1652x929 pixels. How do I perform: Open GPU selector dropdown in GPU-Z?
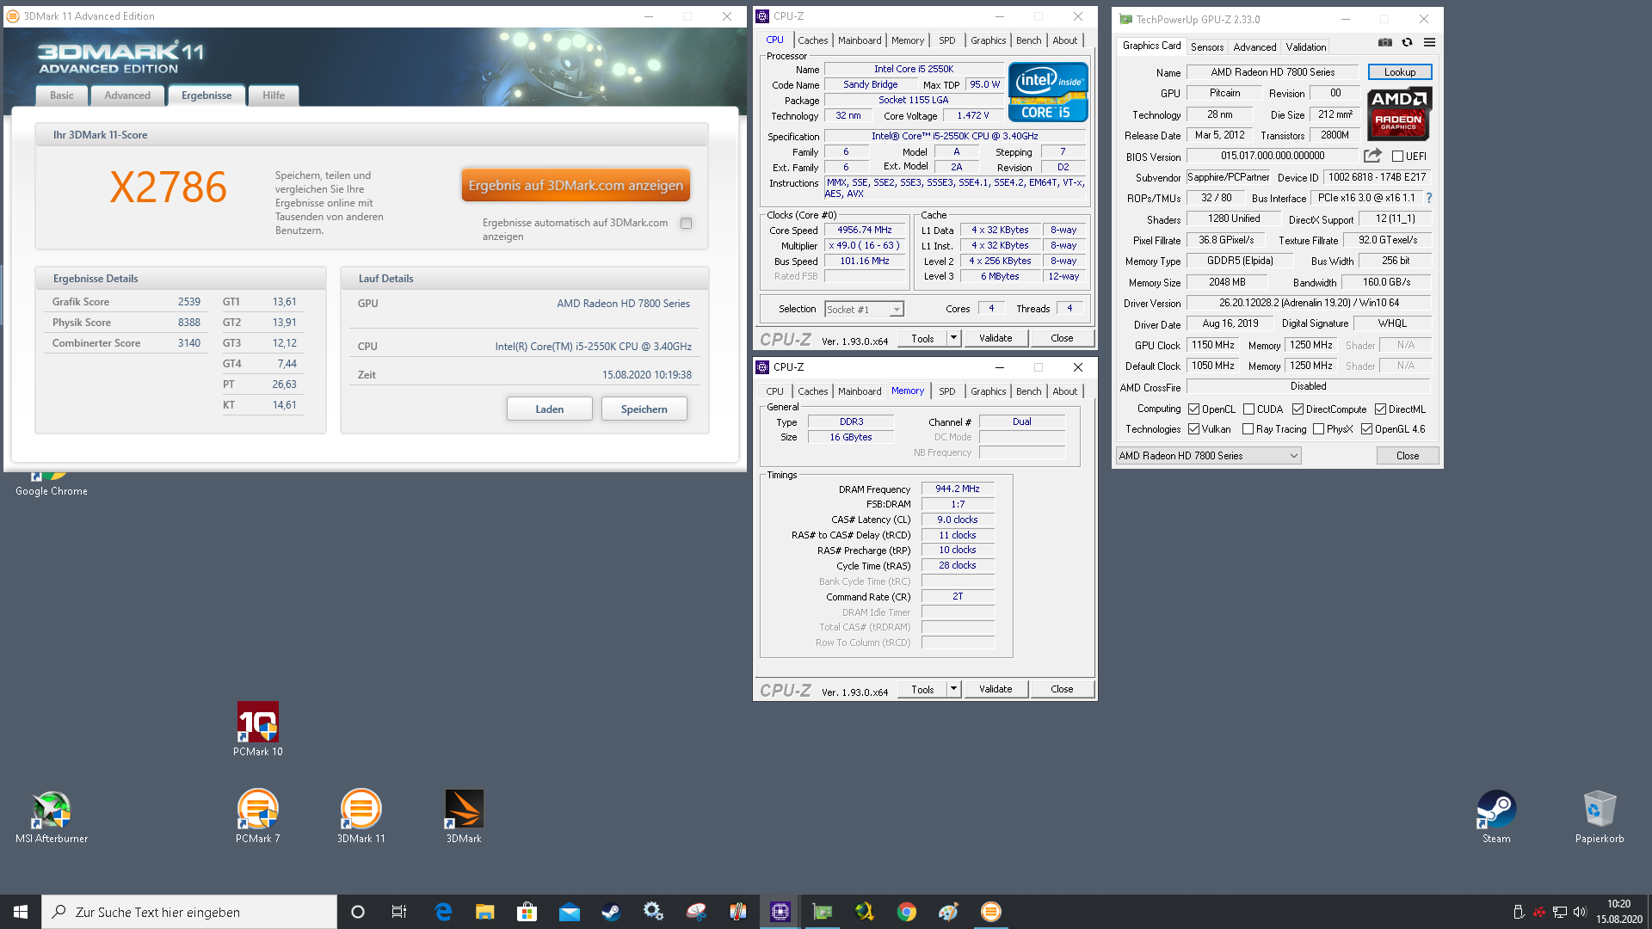pos(1208,456)
